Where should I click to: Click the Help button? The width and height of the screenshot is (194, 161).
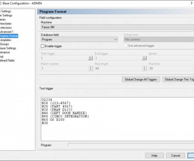(155, 155)
